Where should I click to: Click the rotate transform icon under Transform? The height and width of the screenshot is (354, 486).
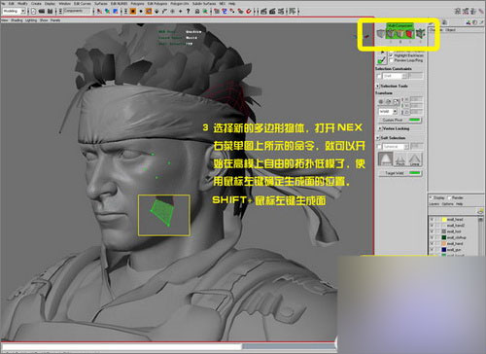click(388, 101)
